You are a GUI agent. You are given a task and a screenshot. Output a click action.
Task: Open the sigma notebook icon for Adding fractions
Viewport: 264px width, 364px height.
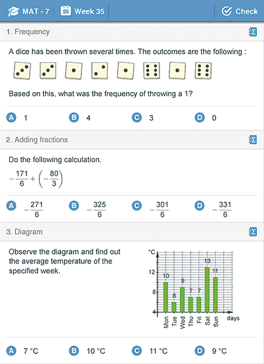point(253,140)
